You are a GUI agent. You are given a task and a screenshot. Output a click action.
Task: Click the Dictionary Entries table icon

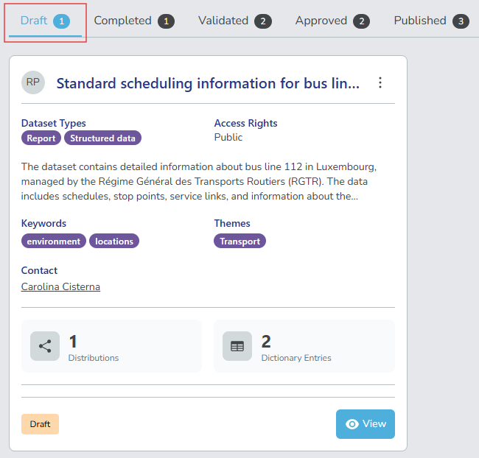(237, 346)
